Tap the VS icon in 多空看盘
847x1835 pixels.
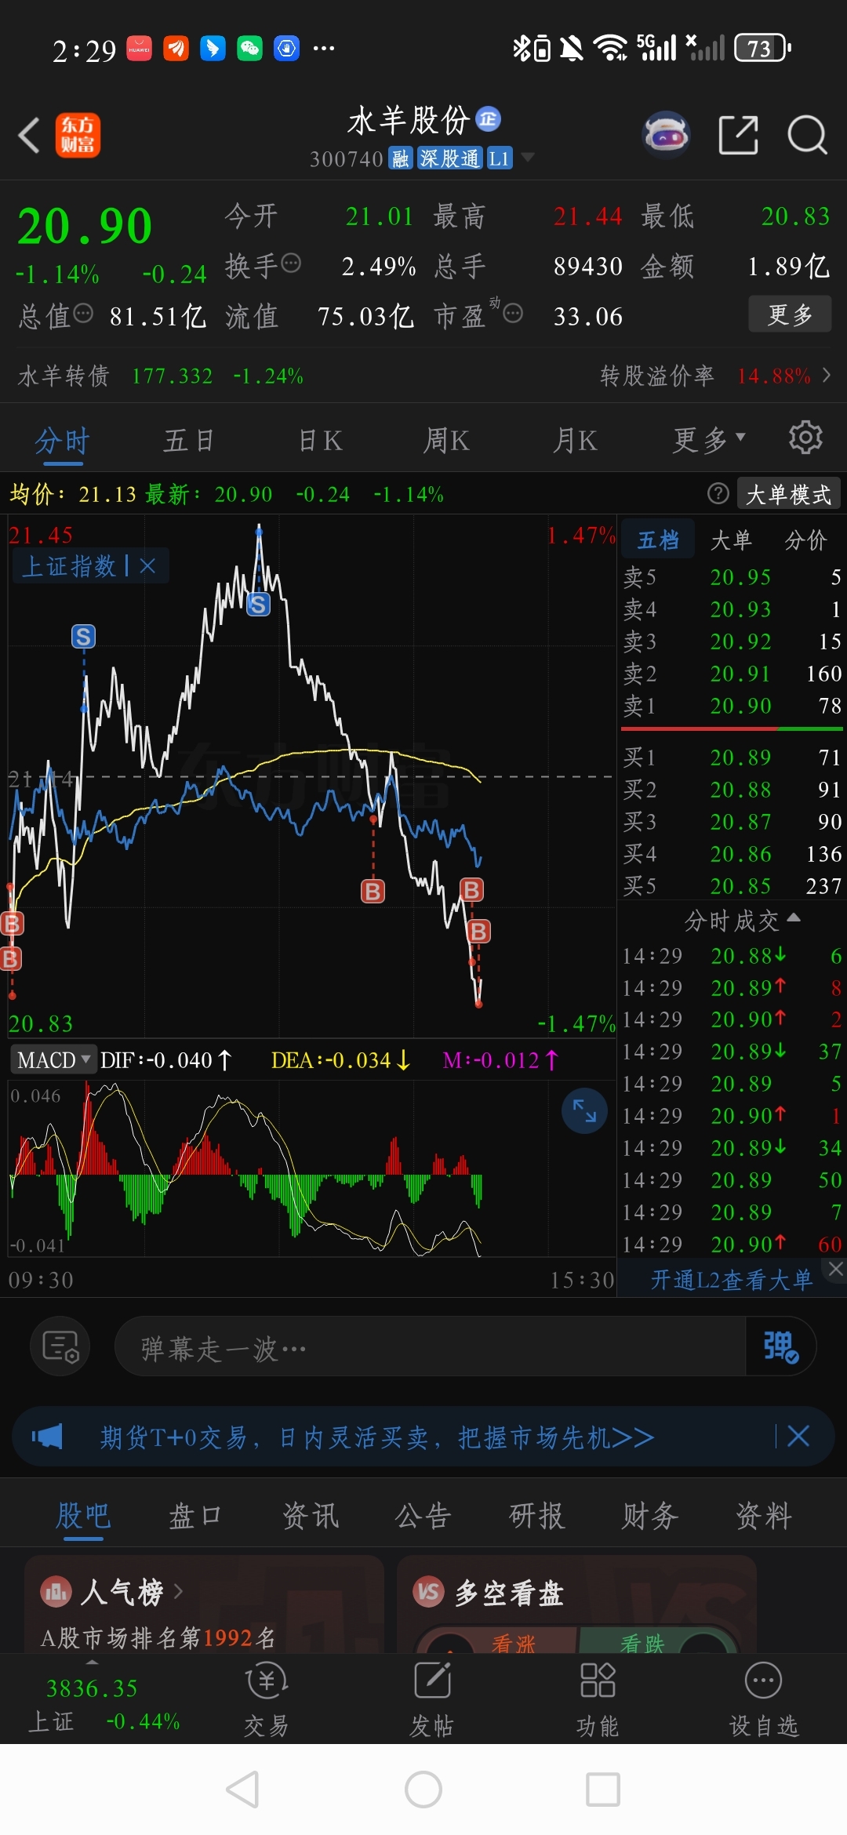(428, 1591)
